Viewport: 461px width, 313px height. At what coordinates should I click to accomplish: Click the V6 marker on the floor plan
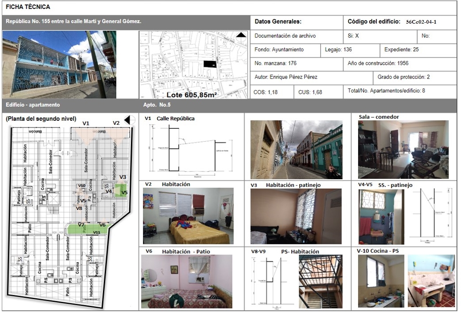point(102,225)
